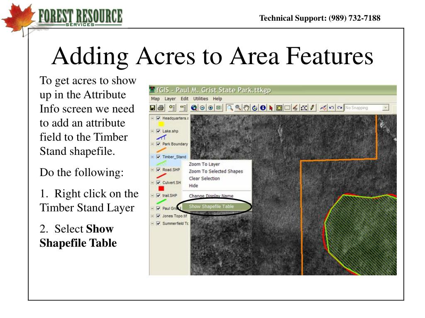Select the Timber_Stand layer name

click(174, 157)
